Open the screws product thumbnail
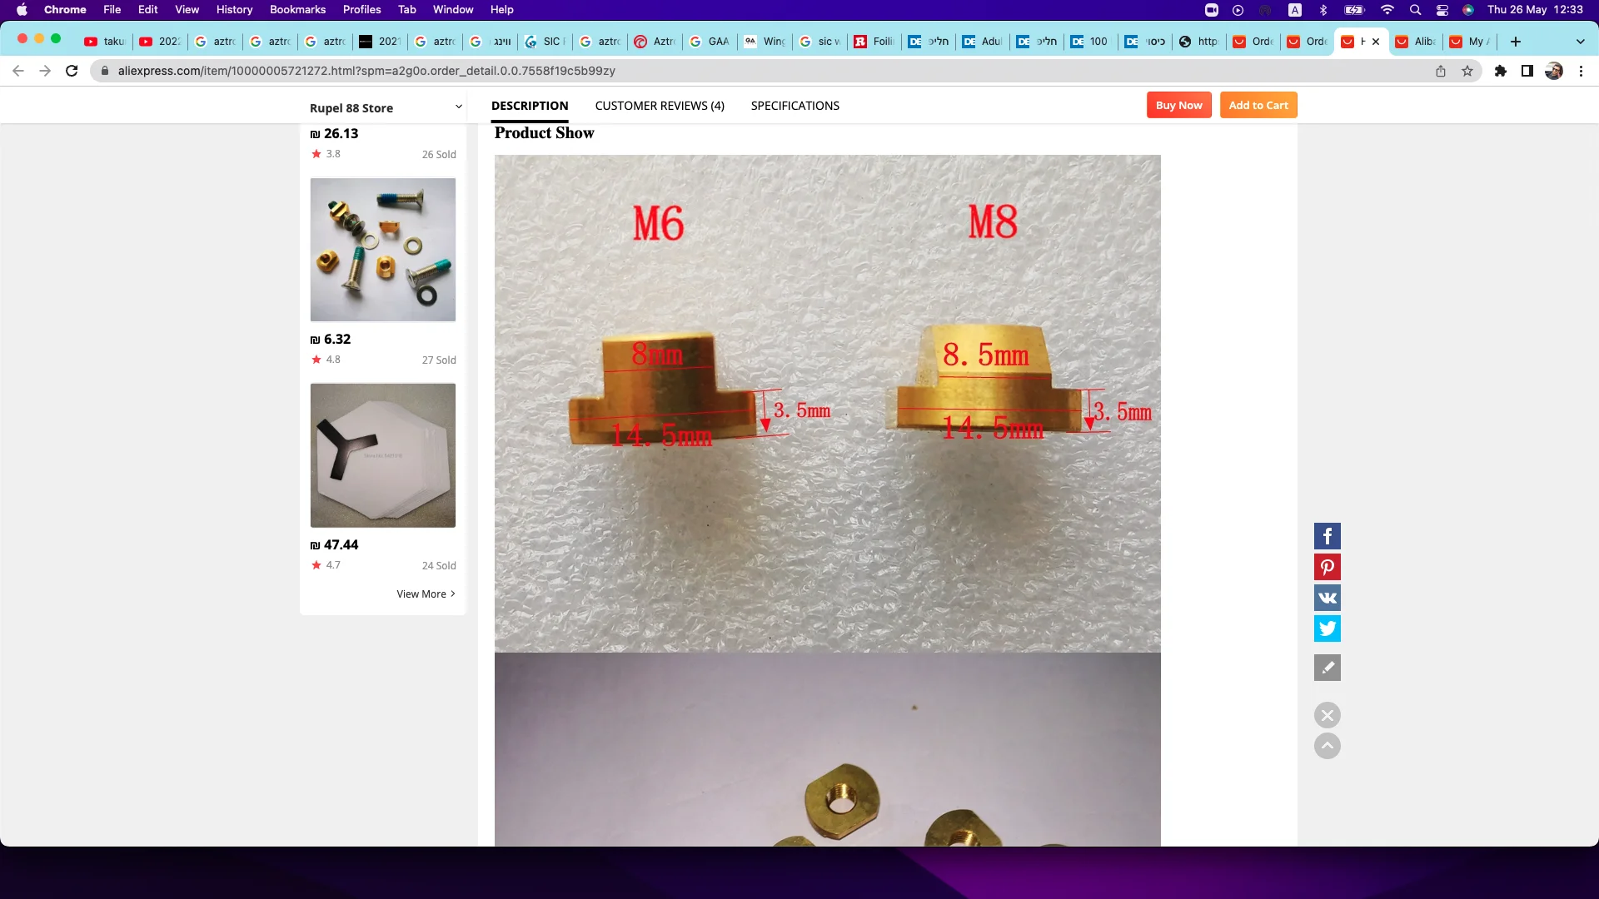Viewport: 1599px width, 899px height. coord(382,250)
